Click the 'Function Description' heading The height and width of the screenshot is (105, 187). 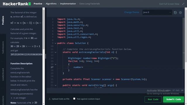coord(21,64)
